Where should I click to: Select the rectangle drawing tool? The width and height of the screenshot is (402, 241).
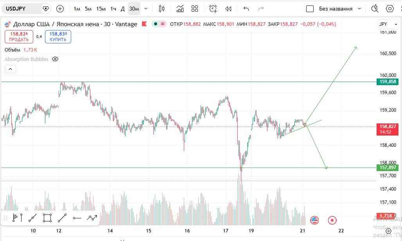[x=47, y=218]
